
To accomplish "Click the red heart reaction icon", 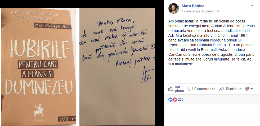I will coord(174,100).
